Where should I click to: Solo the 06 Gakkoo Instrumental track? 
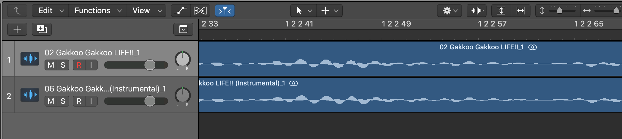63,101
